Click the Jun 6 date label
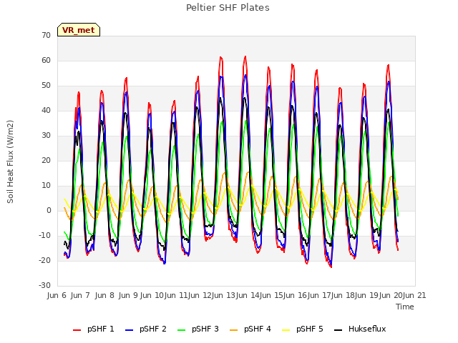Image resolution: width=458 pixels, height=343 pixels. [x=57, y=295]
